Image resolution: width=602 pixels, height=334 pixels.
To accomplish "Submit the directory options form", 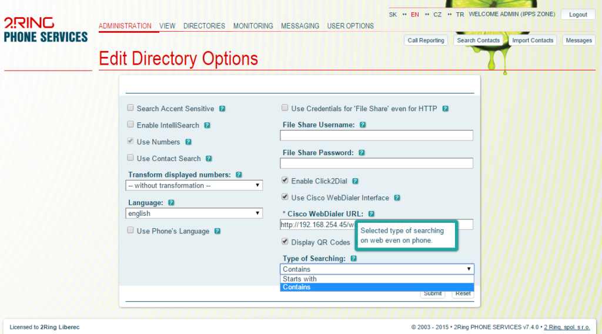I will tap(433, 293).
